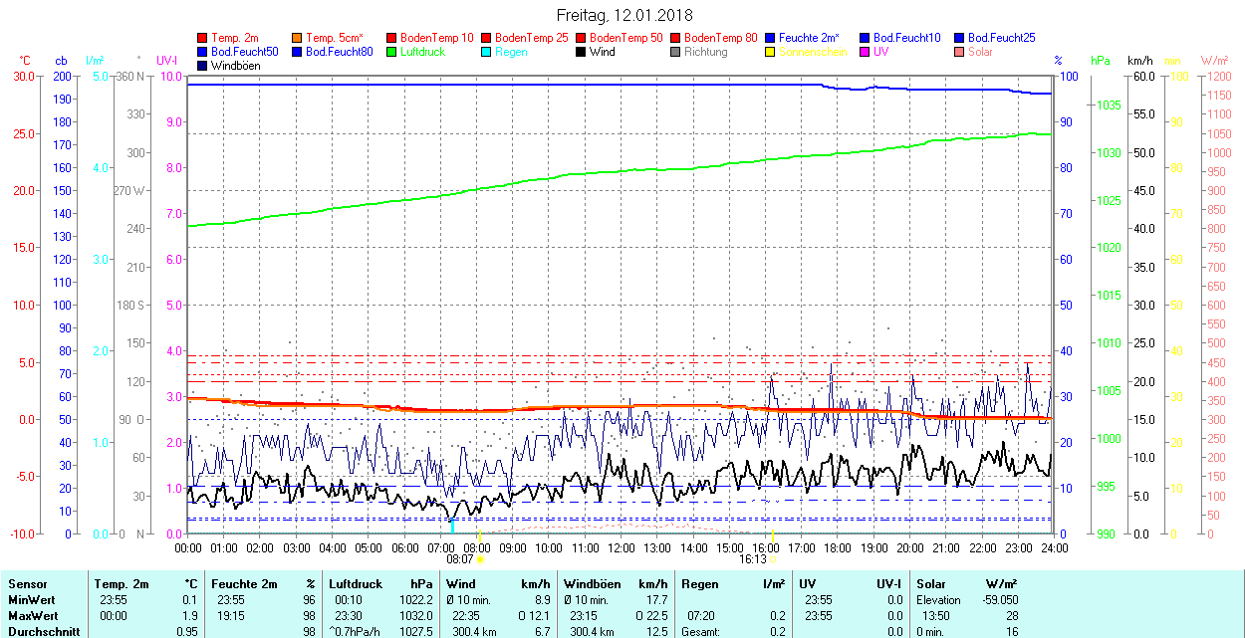Image resolution: width=1245 pixels, height=638 pixels.
Task: Click the green Luftdruck legend square
Action: pos(391,52)
